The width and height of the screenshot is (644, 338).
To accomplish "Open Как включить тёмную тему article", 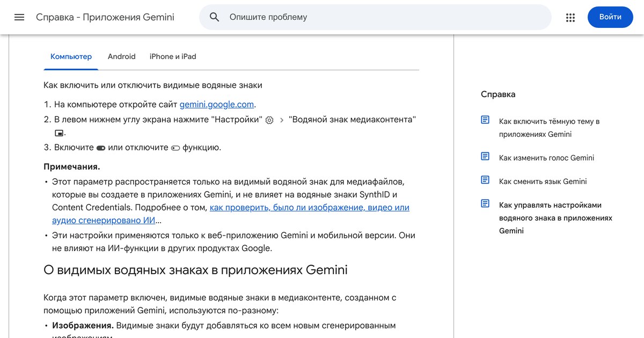I will [x=549, y=128].
